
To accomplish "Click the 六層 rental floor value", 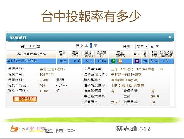I will tap(114, 102).
